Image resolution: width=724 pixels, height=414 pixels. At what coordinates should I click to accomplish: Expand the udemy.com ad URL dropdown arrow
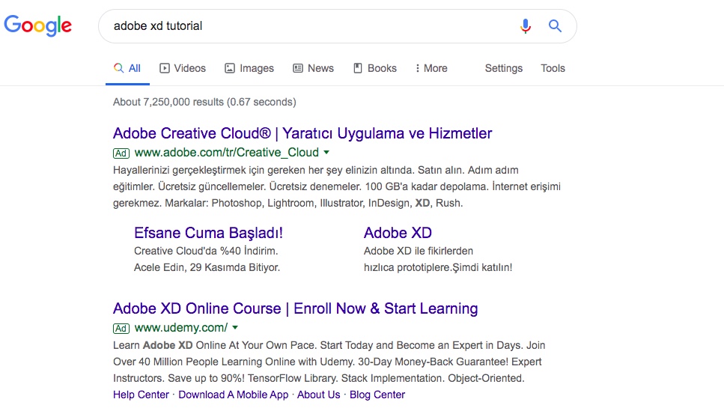pyautogui.click(x=235, y=328)
